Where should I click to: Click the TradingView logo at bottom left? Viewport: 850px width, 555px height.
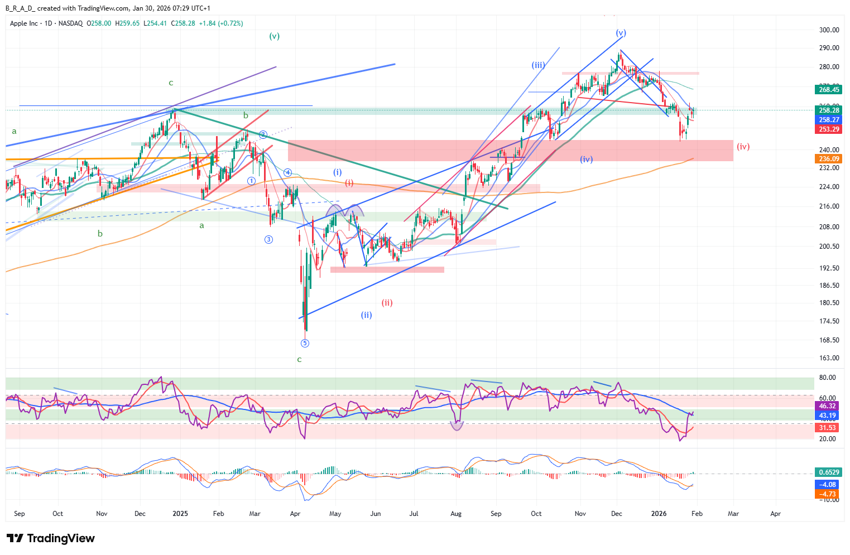[51, 538]
